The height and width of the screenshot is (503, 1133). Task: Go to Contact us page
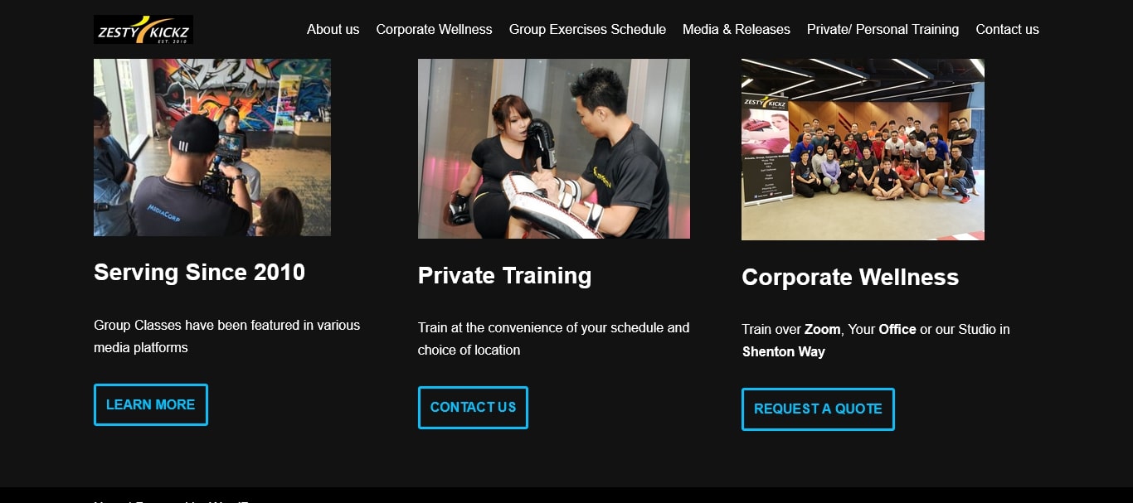1007,29
